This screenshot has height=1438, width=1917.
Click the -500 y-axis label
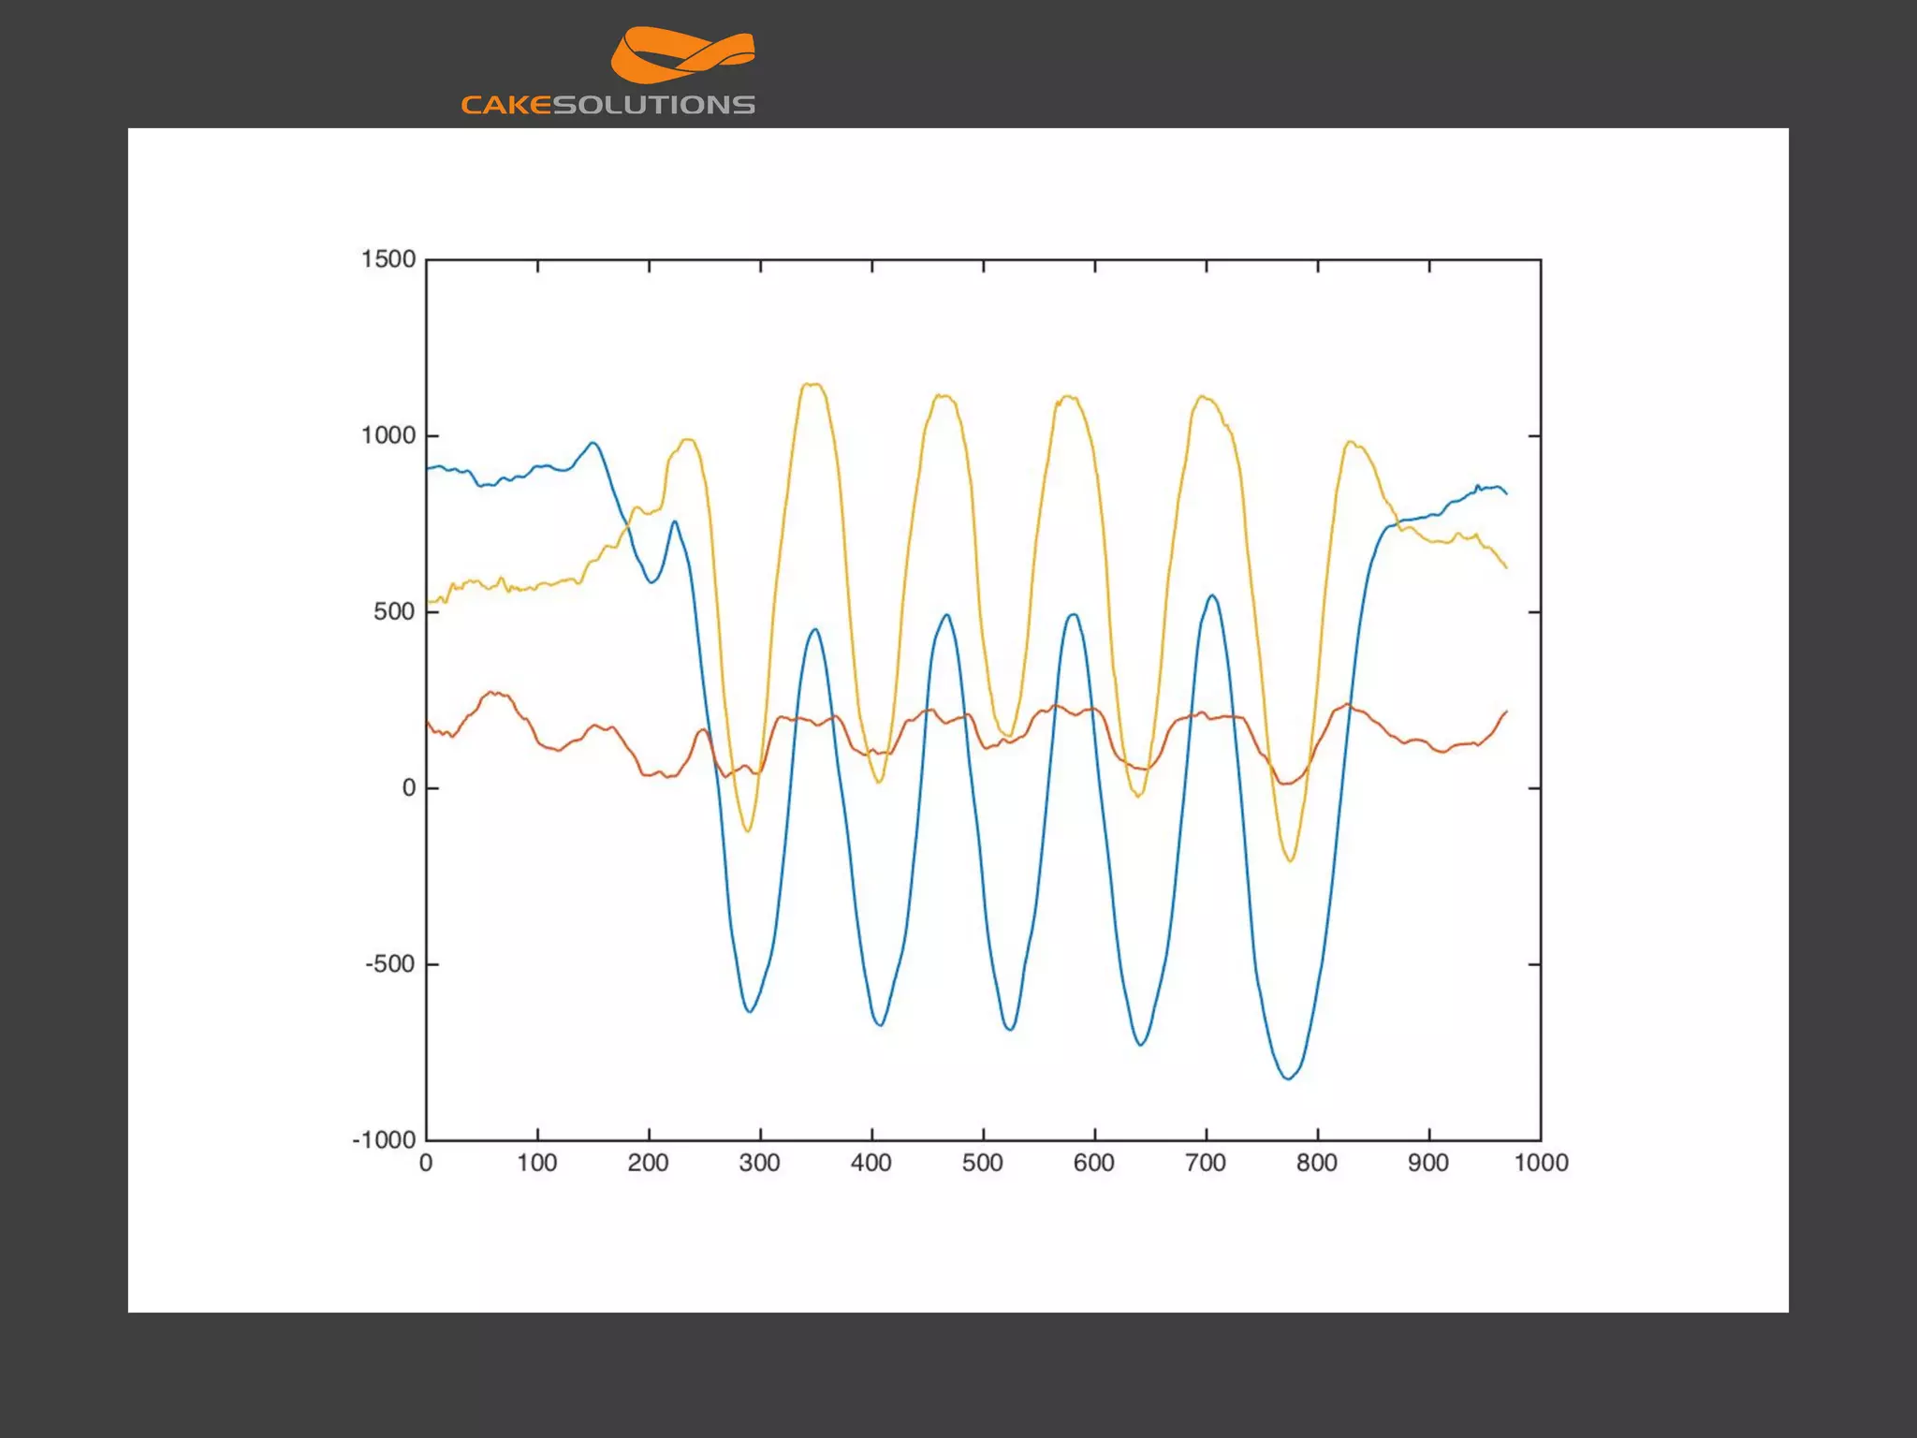389,964
